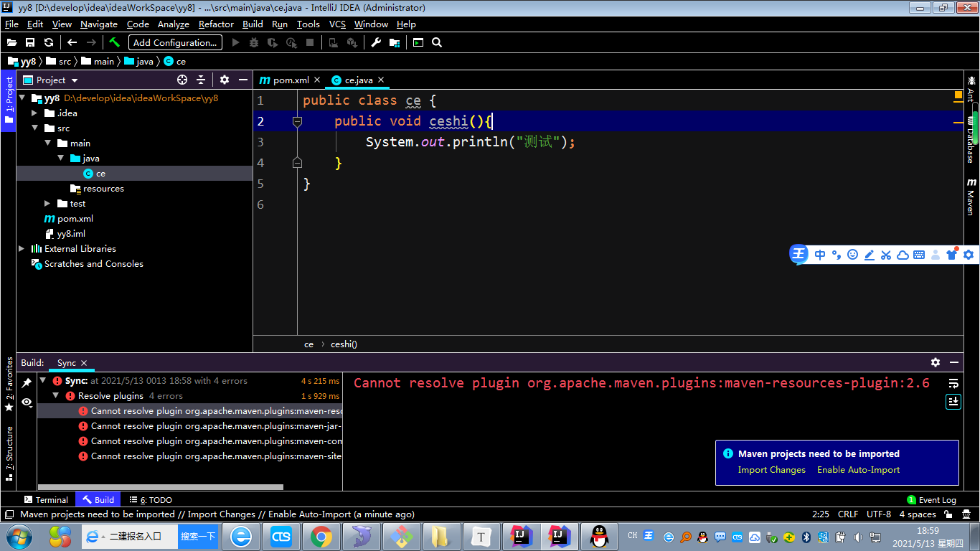The height and width of the screenshot is (551, 980).
Task: Click the 4 spaces indent status widget
Action: [918, 514]
